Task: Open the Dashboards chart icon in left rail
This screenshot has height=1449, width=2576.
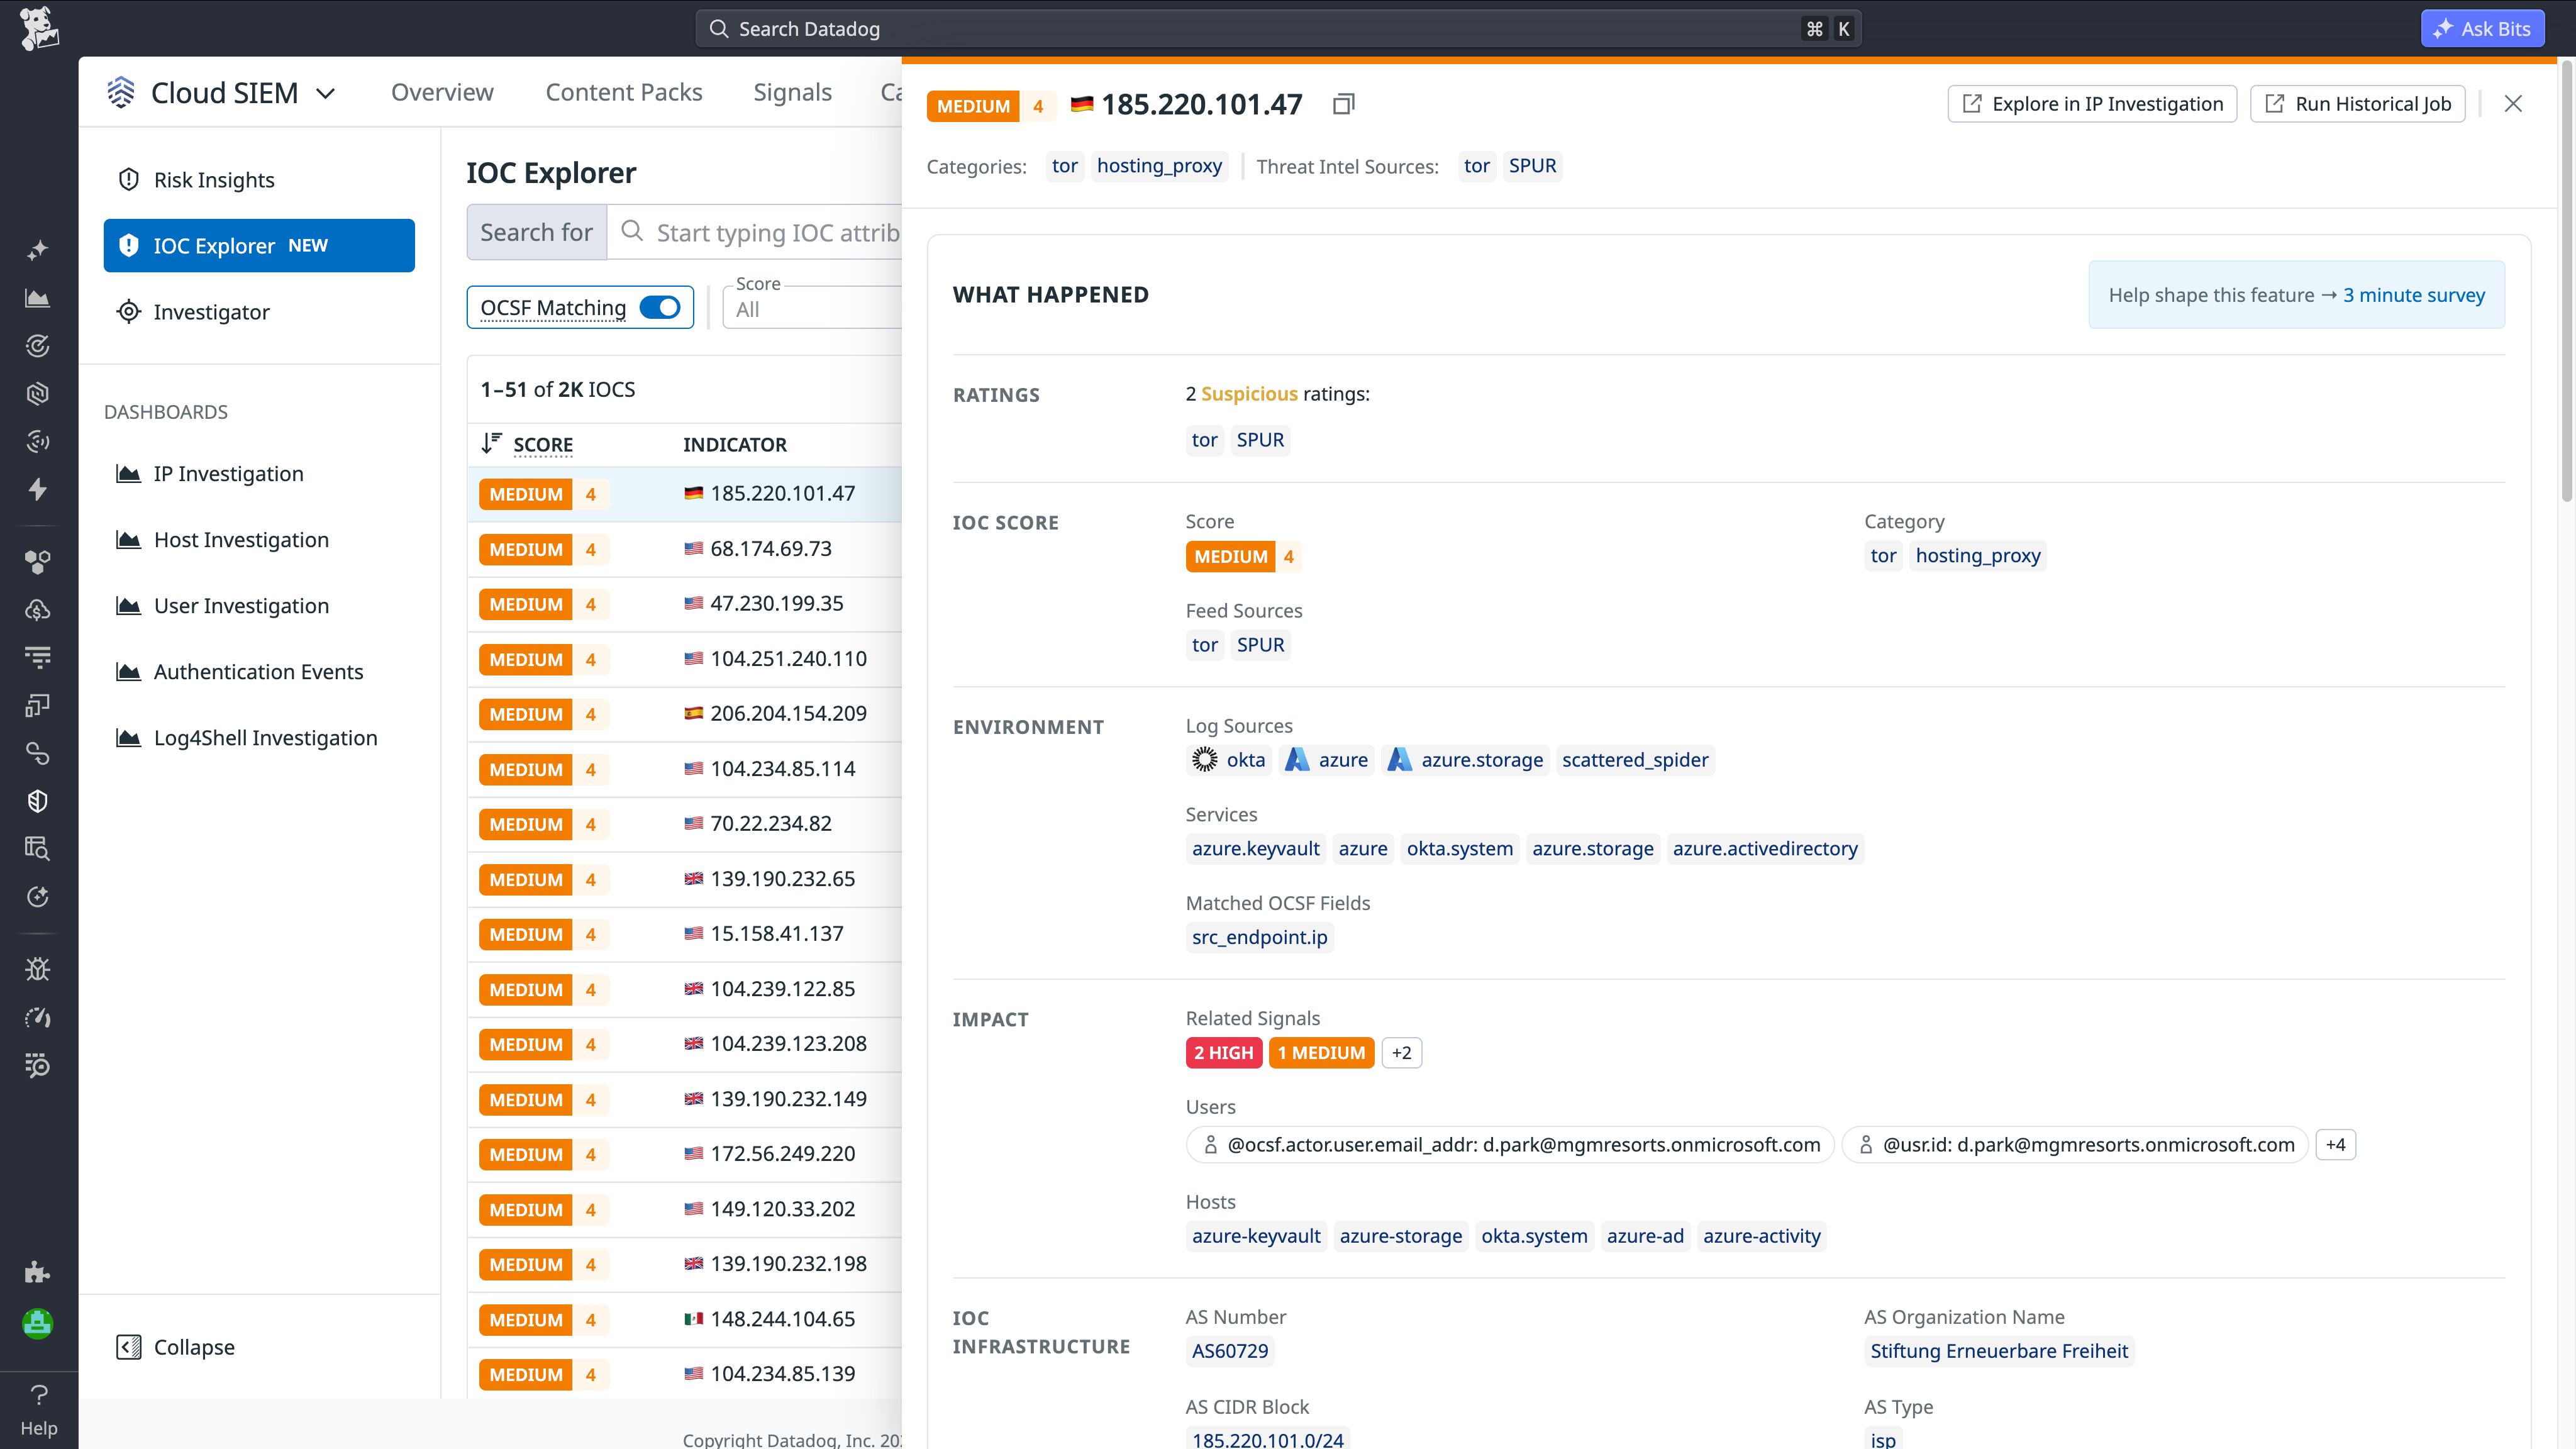Action: (38, 298)
